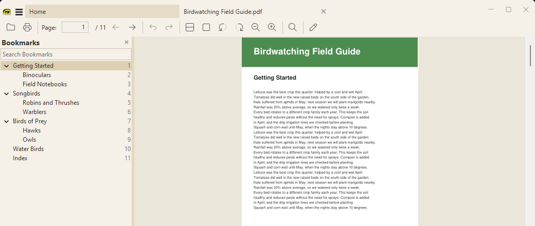Switch to fit page view

[x=206, y=27]
